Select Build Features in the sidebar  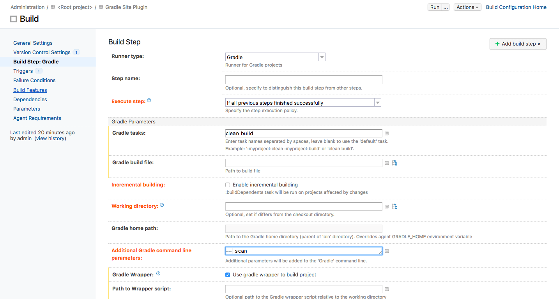pos(30,90)
